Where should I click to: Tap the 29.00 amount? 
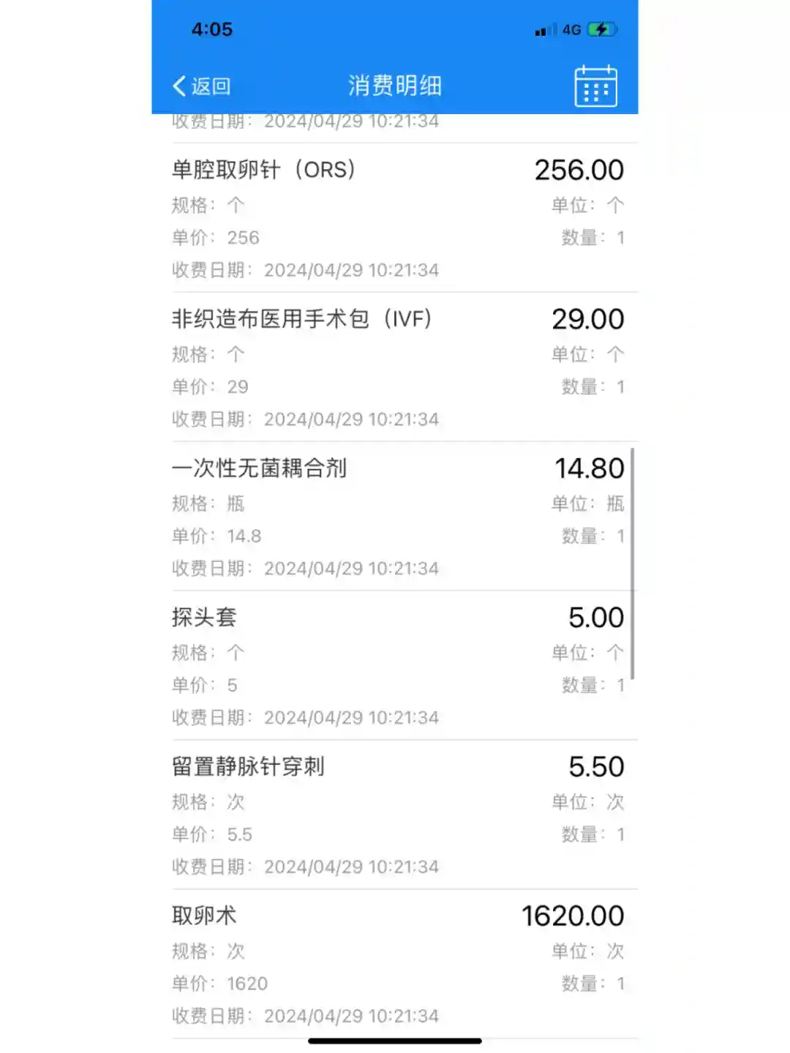pyautogui.click(x=587, y=320)
